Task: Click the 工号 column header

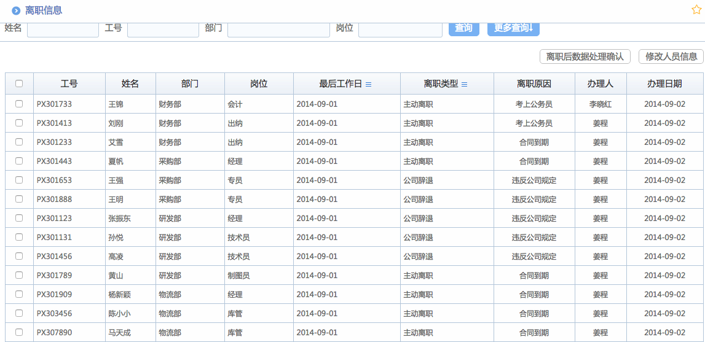Action: [69, 84]
